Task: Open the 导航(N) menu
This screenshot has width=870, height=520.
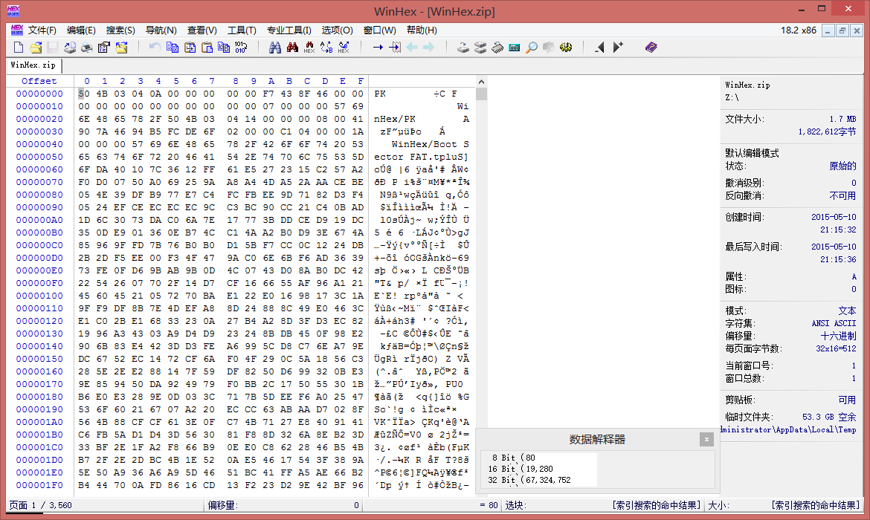Action: point(161,30)
